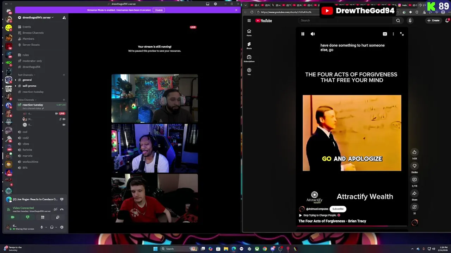Reload the page in the browser

pos(252,12)
